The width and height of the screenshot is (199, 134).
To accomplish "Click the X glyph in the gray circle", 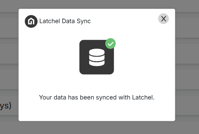I will 164,19.
